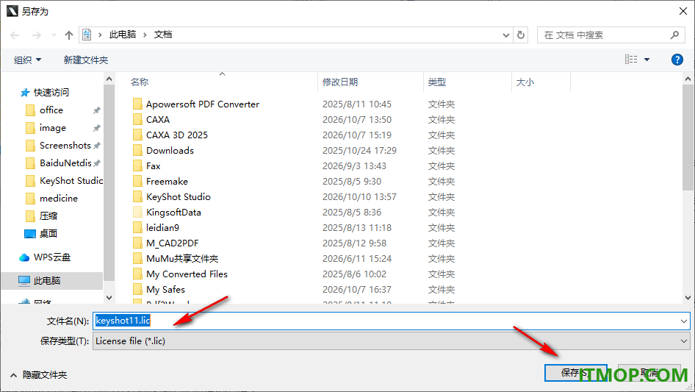The height and width of the screenshot is (392, 695).
Task: Click the file list vertical scrollbar thumb
Action: tap(688, 138)
